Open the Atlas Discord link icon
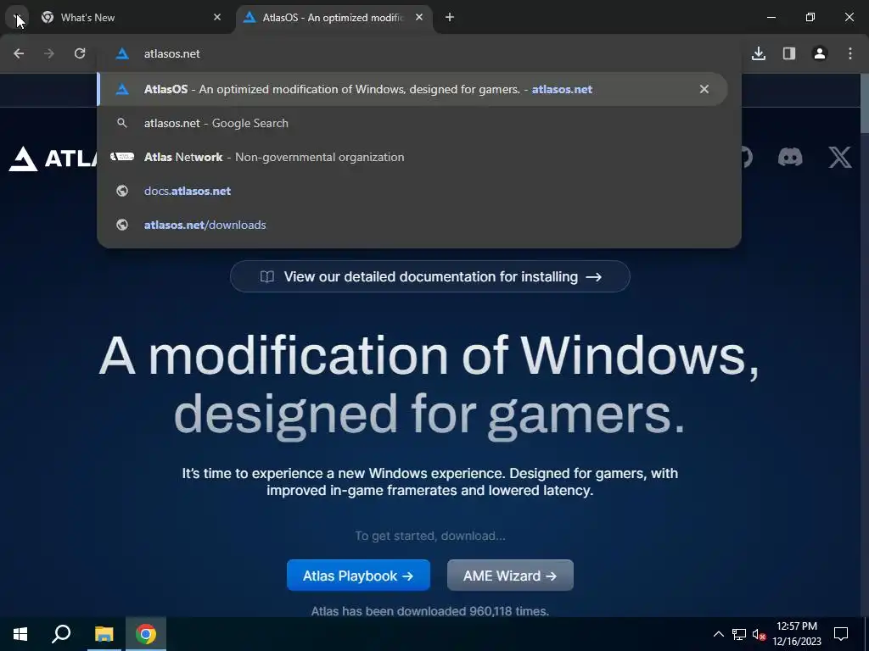 [x=790, y=157]
